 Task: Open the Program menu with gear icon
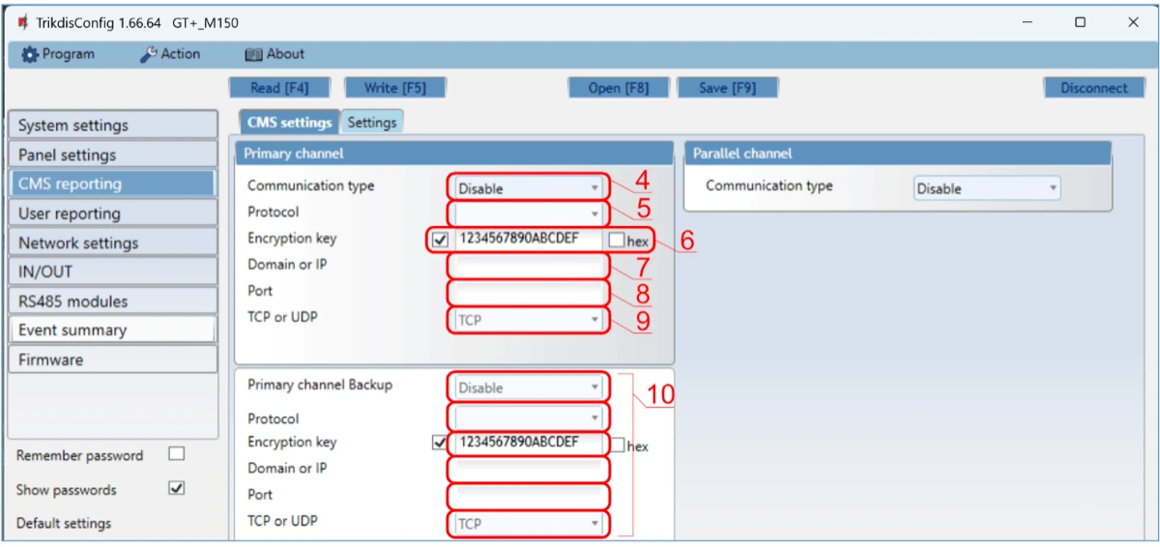pos(59,54)
